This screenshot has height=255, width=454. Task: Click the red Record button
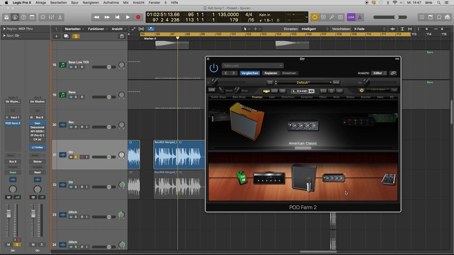138,17
